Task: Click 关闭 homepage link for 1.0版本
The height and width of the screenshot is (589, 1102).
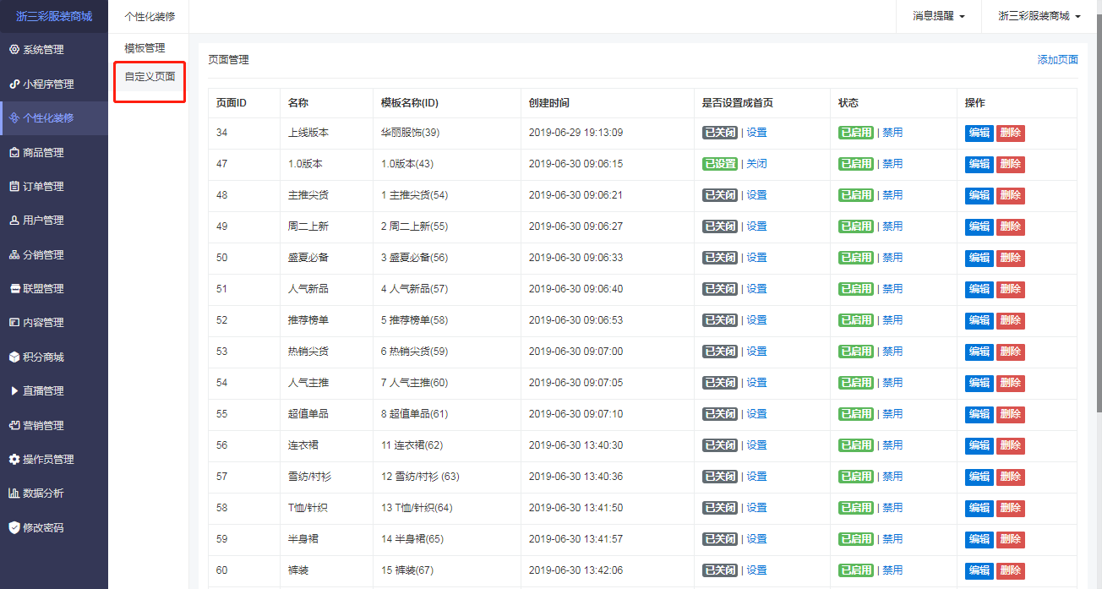Action: pyautogui.click(x=756, y=164)
